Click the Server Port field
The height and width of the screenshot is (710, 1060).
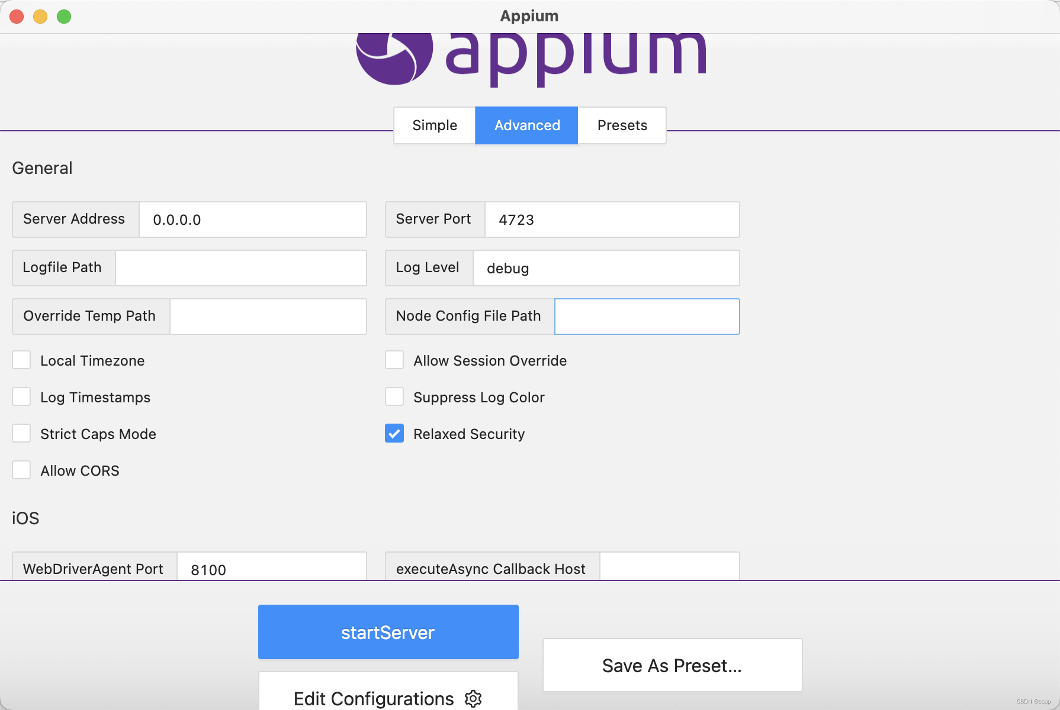(612, 220)
